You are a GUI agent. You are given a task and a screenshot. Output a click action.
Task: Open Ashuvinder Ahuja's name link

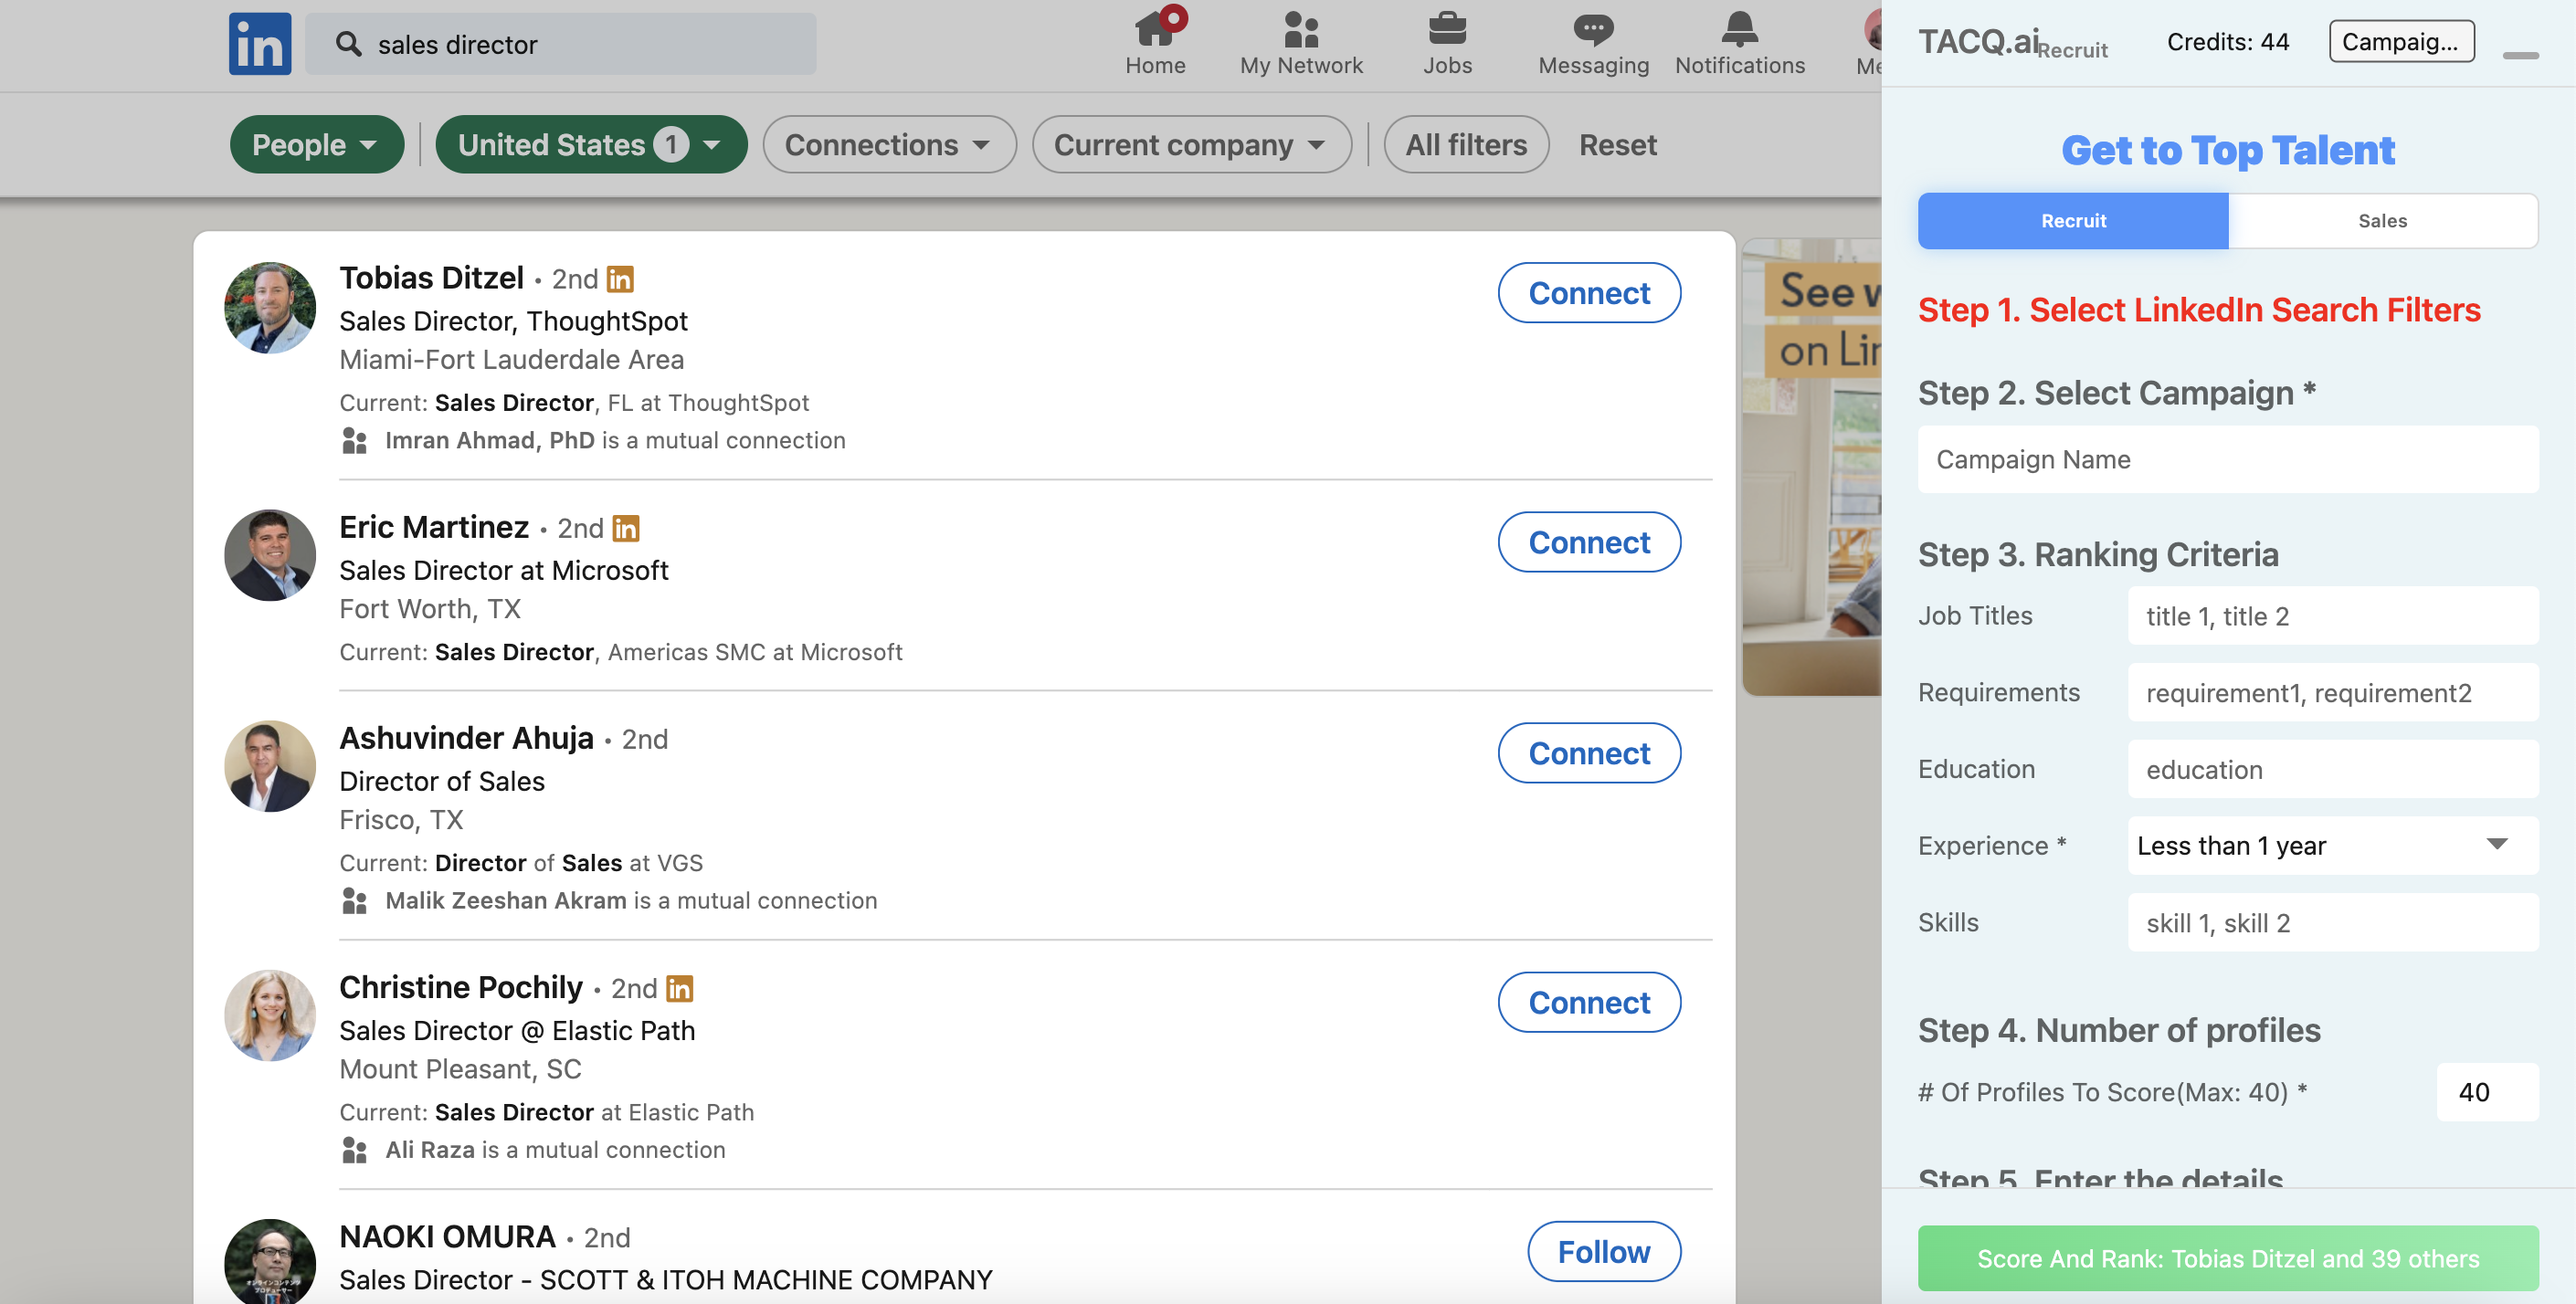pos(466,738)
